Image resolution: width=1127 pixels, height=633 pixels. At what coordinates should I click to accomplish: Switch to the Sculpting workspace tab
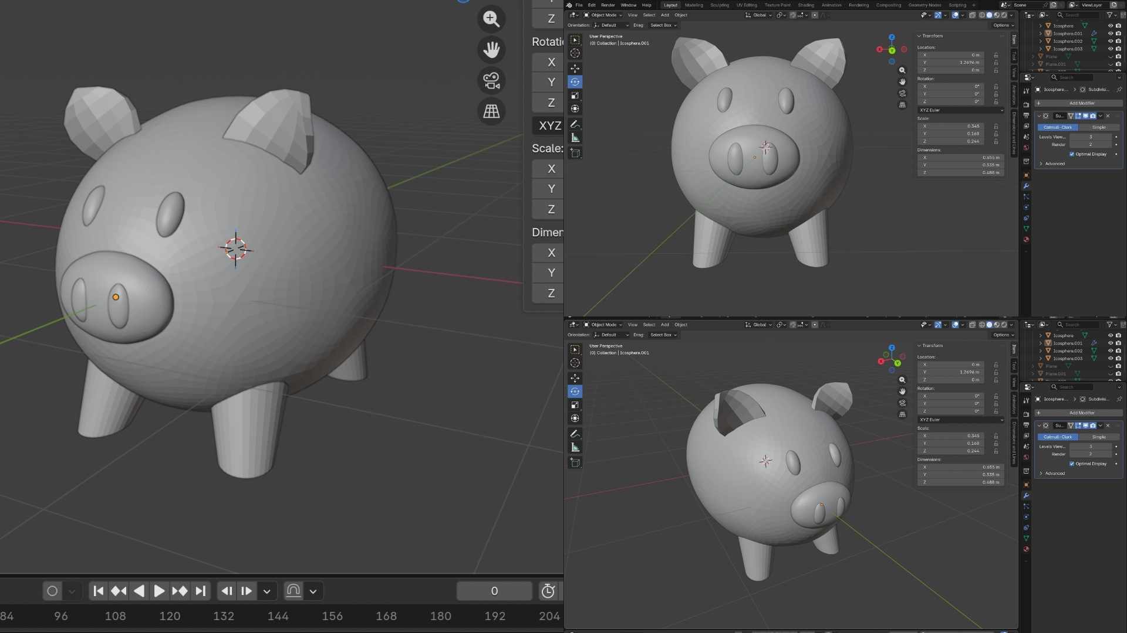coord(719,5)
